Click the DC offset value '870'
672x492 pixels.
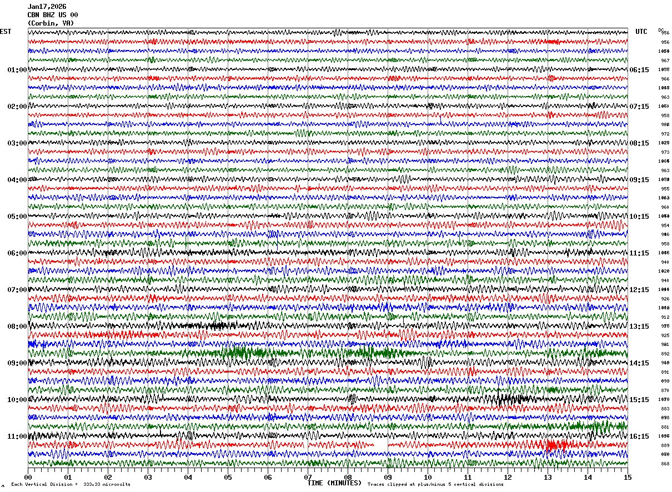(x=665, y=390)
